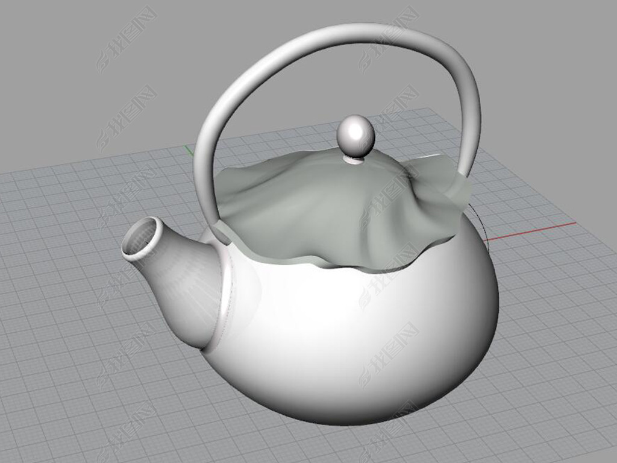Select the small neck under the lid knob
The height and width of the screenshot is (463, 617).
point(354,160)
